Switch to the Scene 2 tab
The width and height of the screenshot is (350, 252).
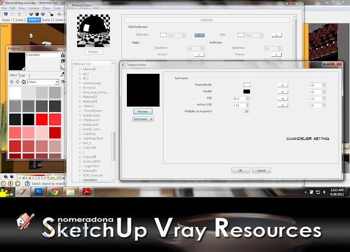pyautogui.click(x=20, y=20)
